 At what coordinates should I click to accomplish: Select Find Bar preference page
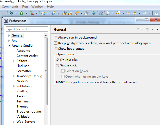point(23,66)
